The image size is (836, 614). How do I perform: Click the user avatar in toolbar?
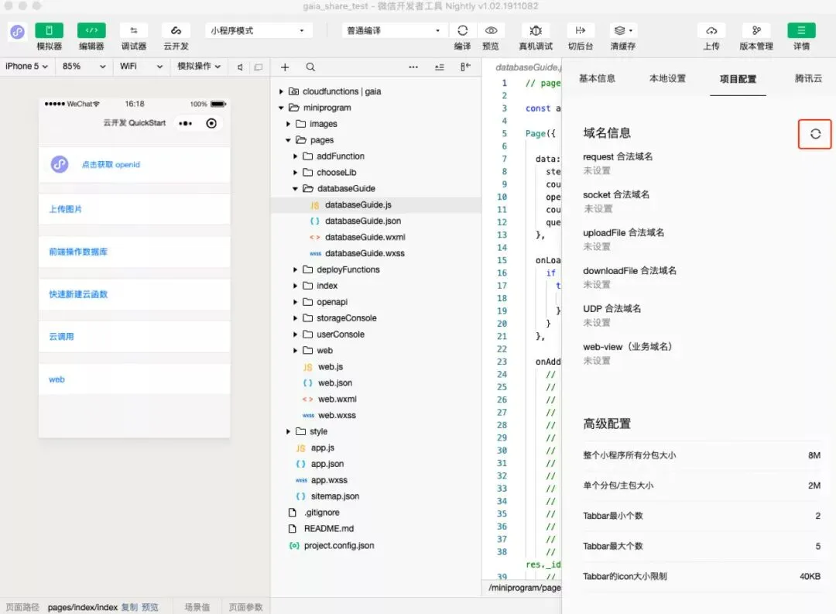[17, 32]
